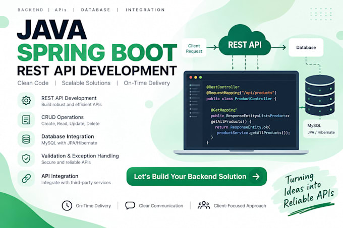Click the speech bubble icon for Clear Communication
The width and height of the screenshot is (343, 228).
click(x=130, y=205)
